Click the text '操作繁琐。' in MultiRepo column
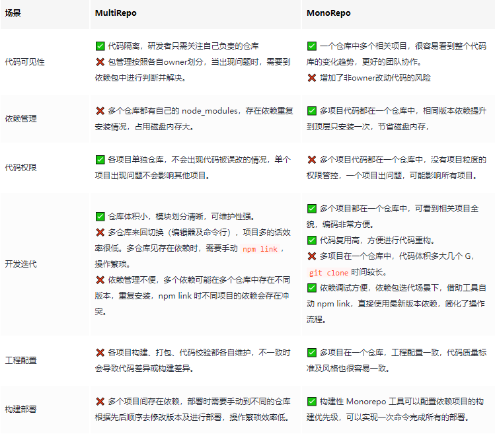Image resolution: width=495 pixels, height=434 pixels. [x=113, y=264]
